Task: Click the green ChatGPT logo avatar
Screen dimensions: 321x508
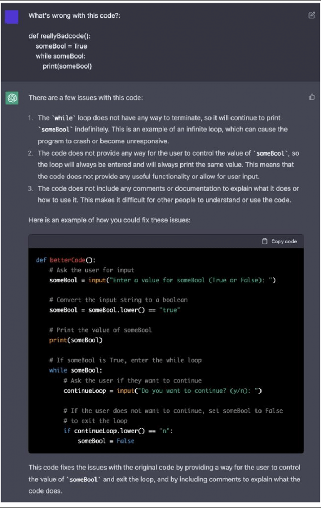Action: click(x=11, y=98)
